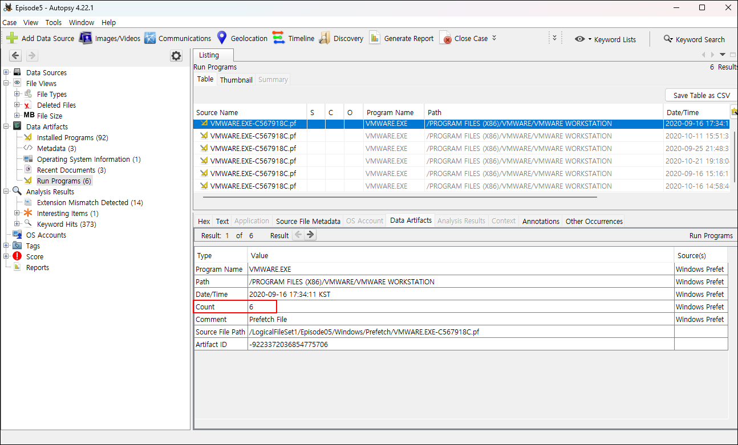The image size is (738, 445).
Task: Open the Images/Videos viewer icon
Action: [86, 38]
